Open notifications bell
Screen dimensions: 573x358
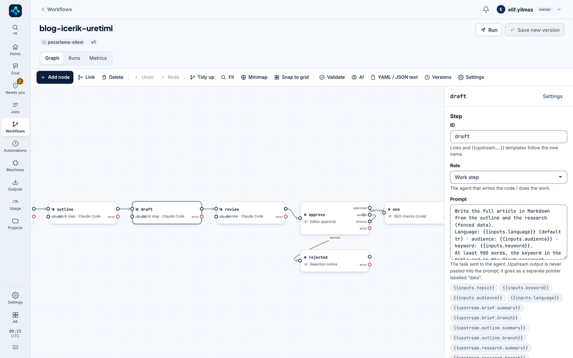486,9
